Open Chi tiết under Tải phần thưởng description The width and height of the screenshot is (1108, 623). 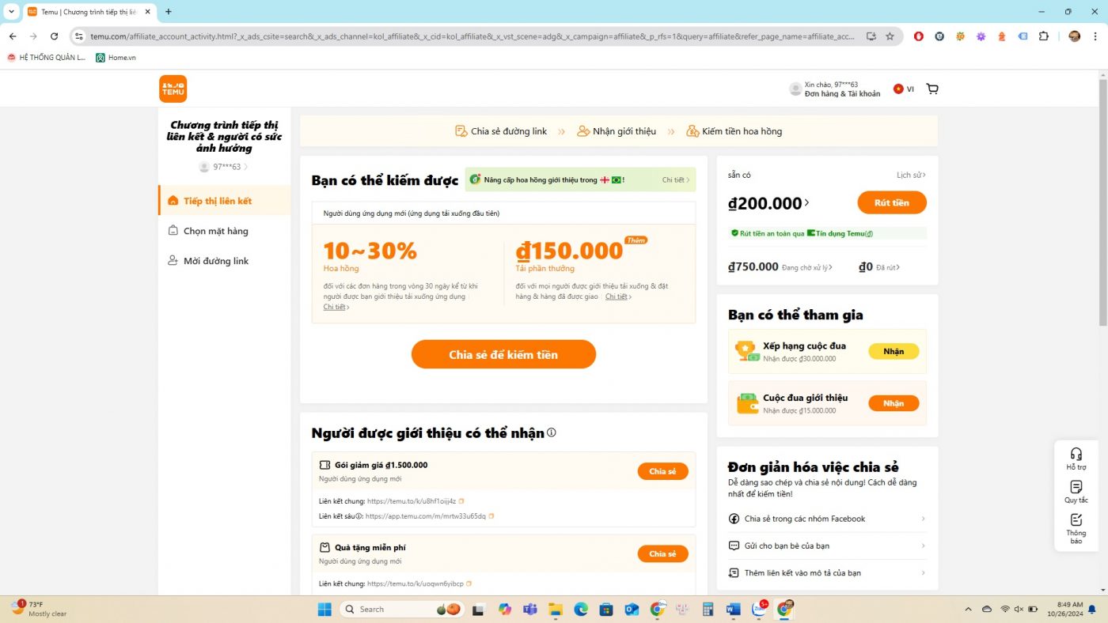618,296
